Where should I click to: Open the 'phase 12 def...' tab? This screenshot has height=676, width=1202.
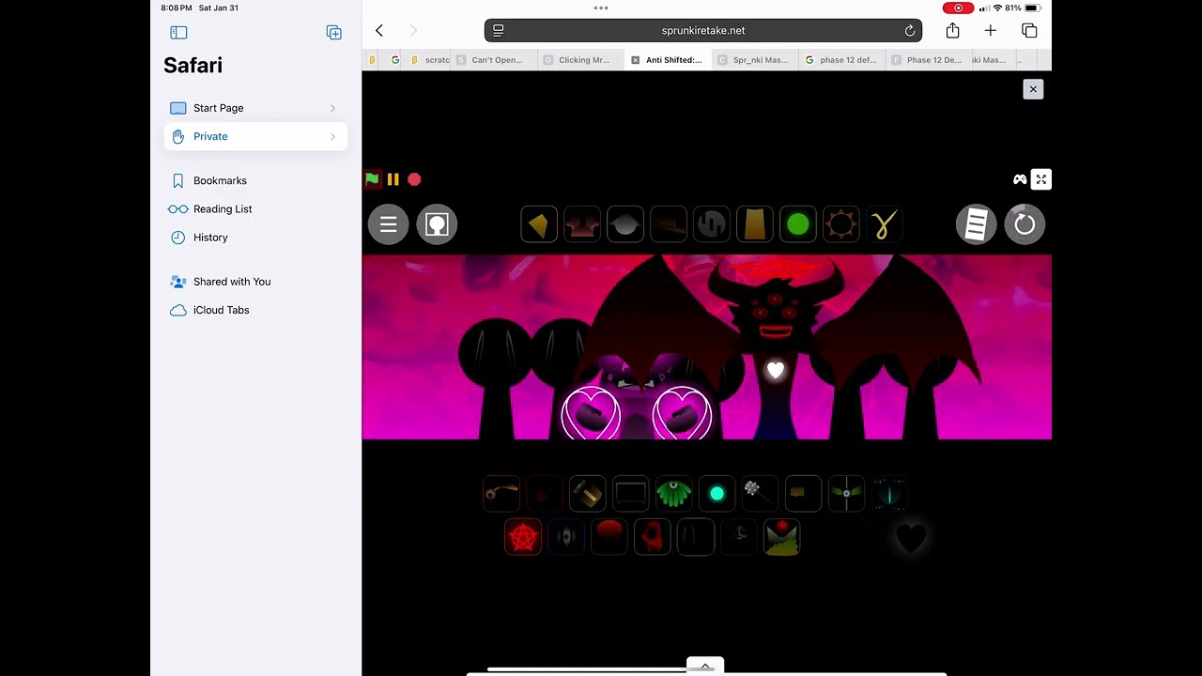click(840, 60)
